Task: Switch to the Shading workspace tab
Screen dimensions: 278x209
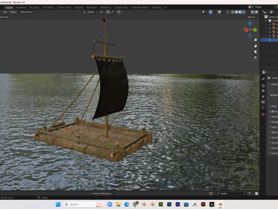Action: coord(79,8)
